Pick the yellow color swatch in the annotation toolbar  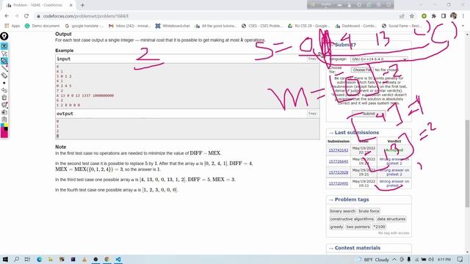pos(6,125)
